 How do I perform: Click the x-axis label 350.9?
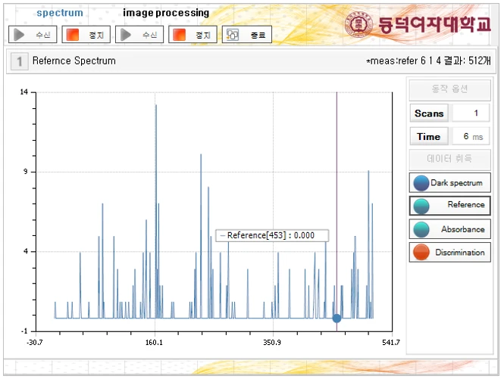coord(272,343)
